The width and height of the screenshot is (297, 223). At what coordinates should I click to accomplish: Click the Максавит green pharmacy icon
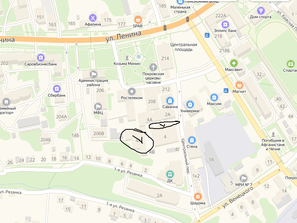pyautogui.click(x=234, y=63)
